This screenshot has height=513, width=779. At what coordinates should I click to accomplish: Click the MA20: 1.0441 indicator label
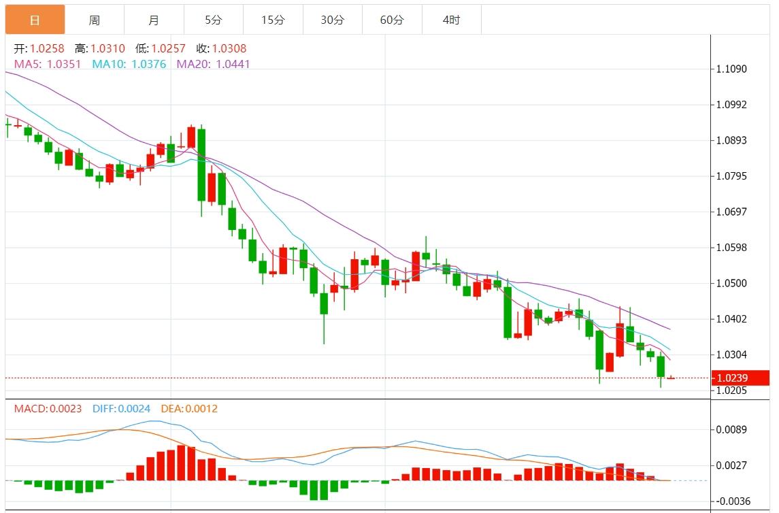(x=214, y=64)
